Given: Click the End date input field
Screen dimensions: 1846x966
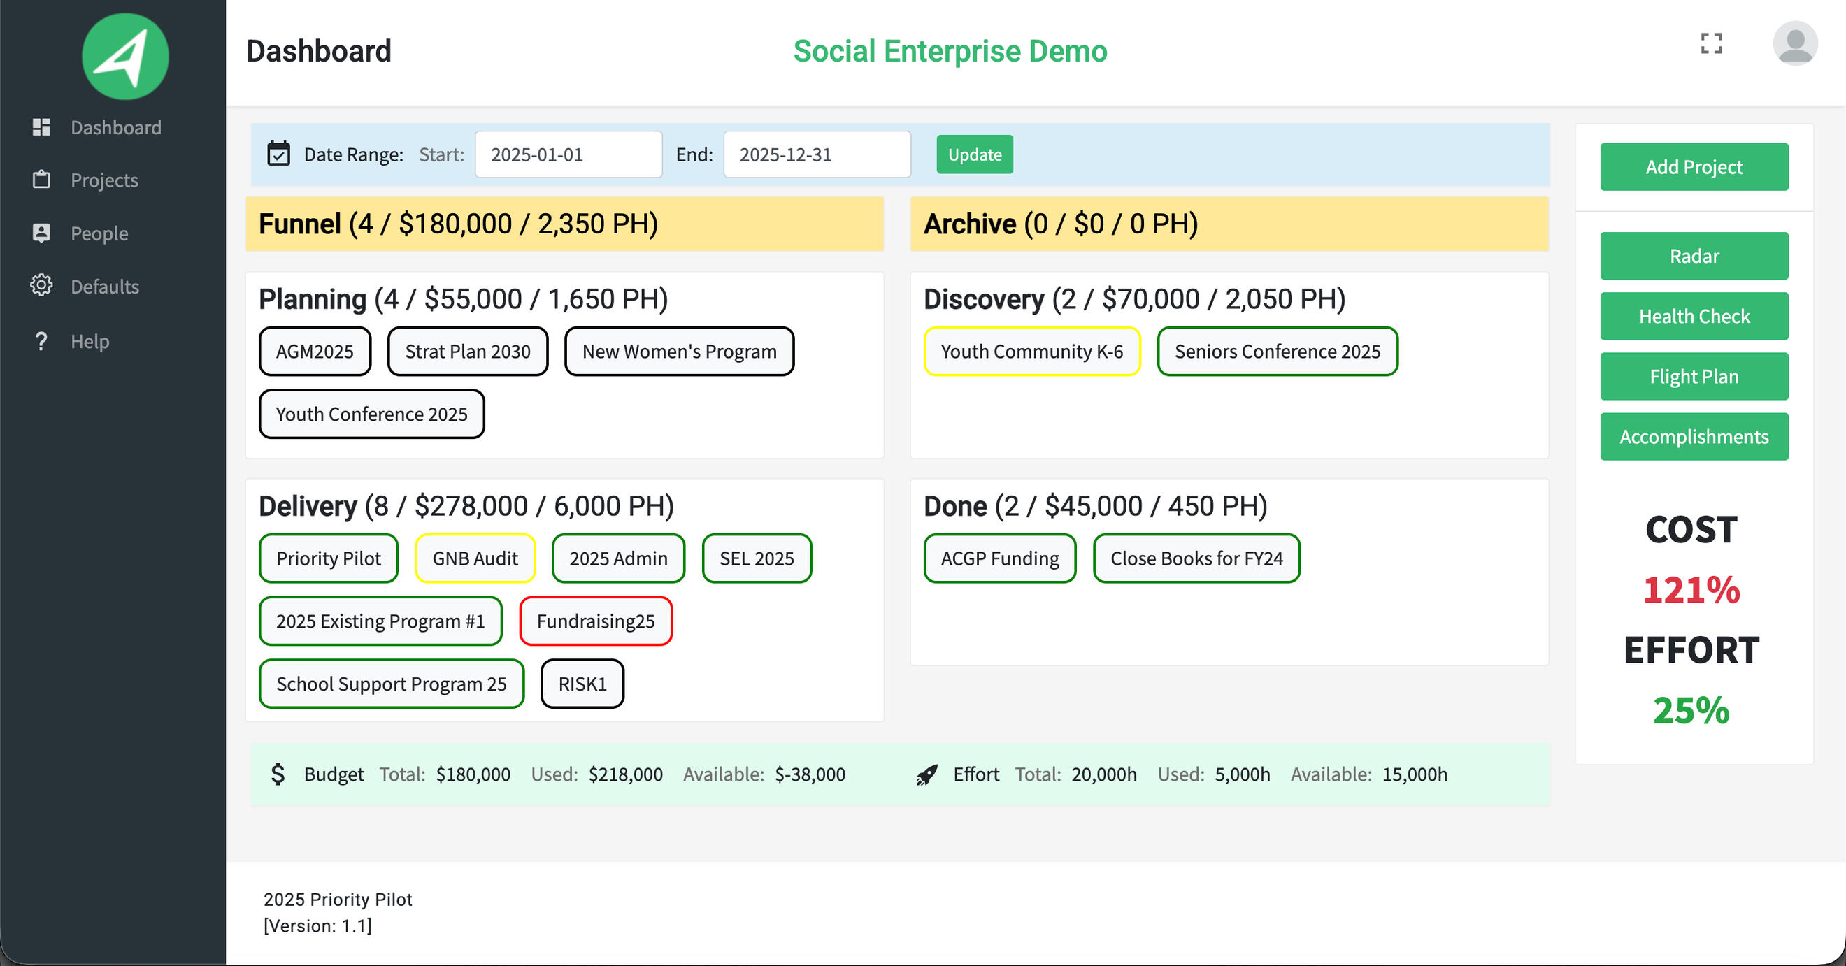Looking at the screenshot, I should click(x=816, y=154).
